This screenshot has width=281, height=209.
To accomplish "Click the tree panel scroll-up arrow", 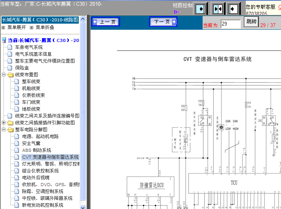I will pos(83,19).
